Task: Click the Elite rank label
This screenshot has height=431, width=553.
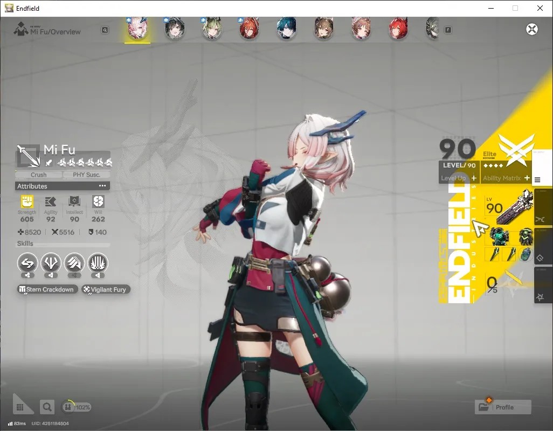Action: (489, 154)
